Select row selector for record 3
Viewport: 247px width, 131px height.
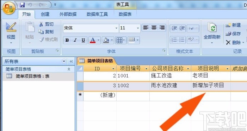[80, 86]
